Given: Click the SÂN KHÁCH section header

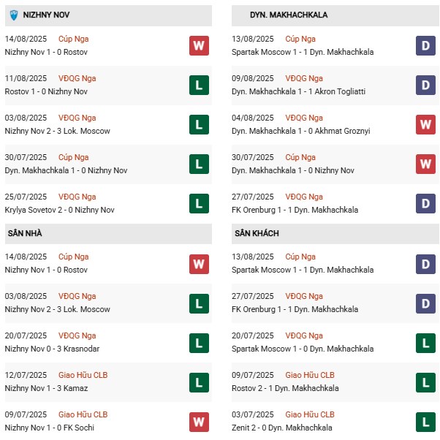Looking at the screenshot, I should coord(257,233).
